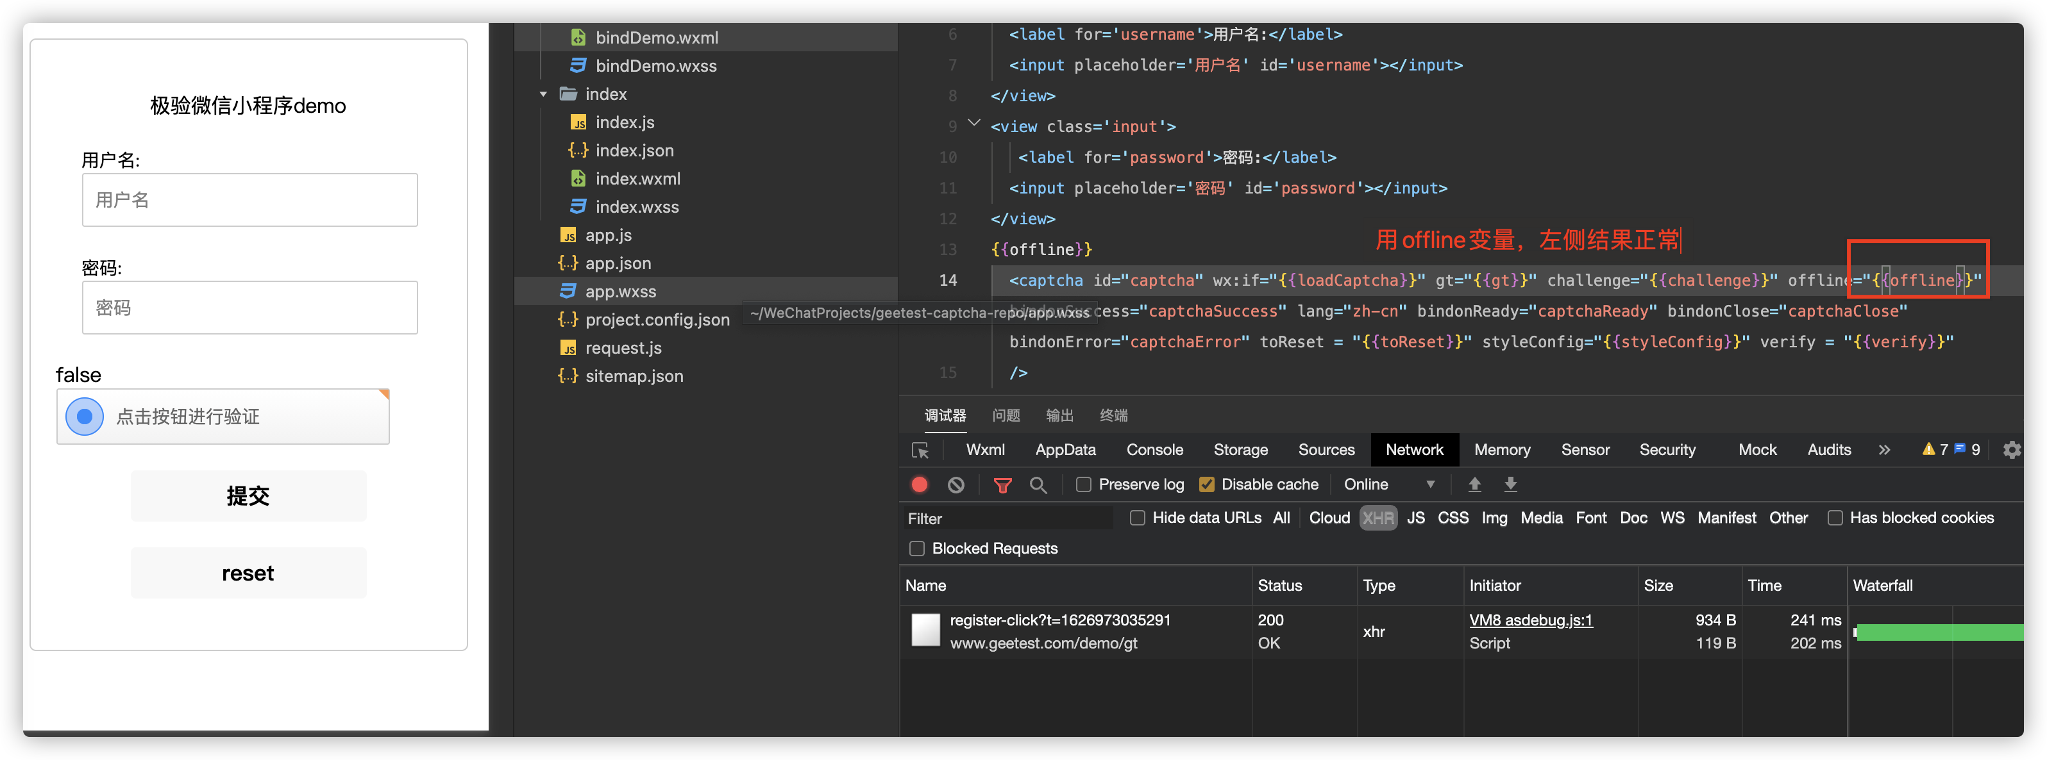Uncheck the Disable cache checkbox
Viewport: 2047px width, 760px height.
tap(1206, 484)
